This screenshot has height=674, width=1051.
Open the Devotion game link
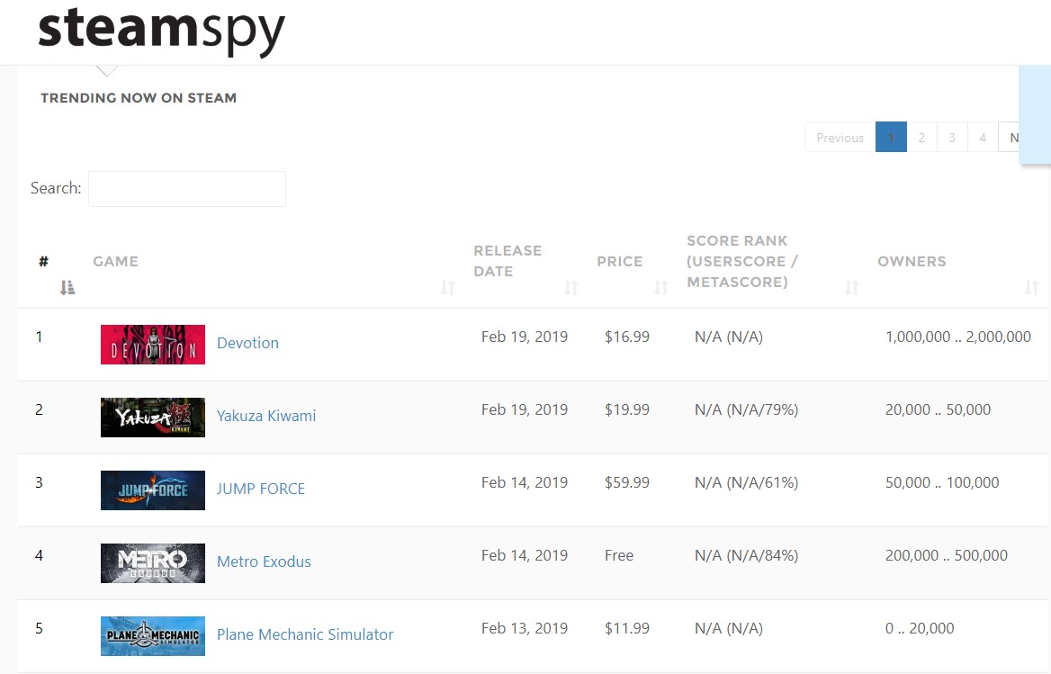[247, 343]
